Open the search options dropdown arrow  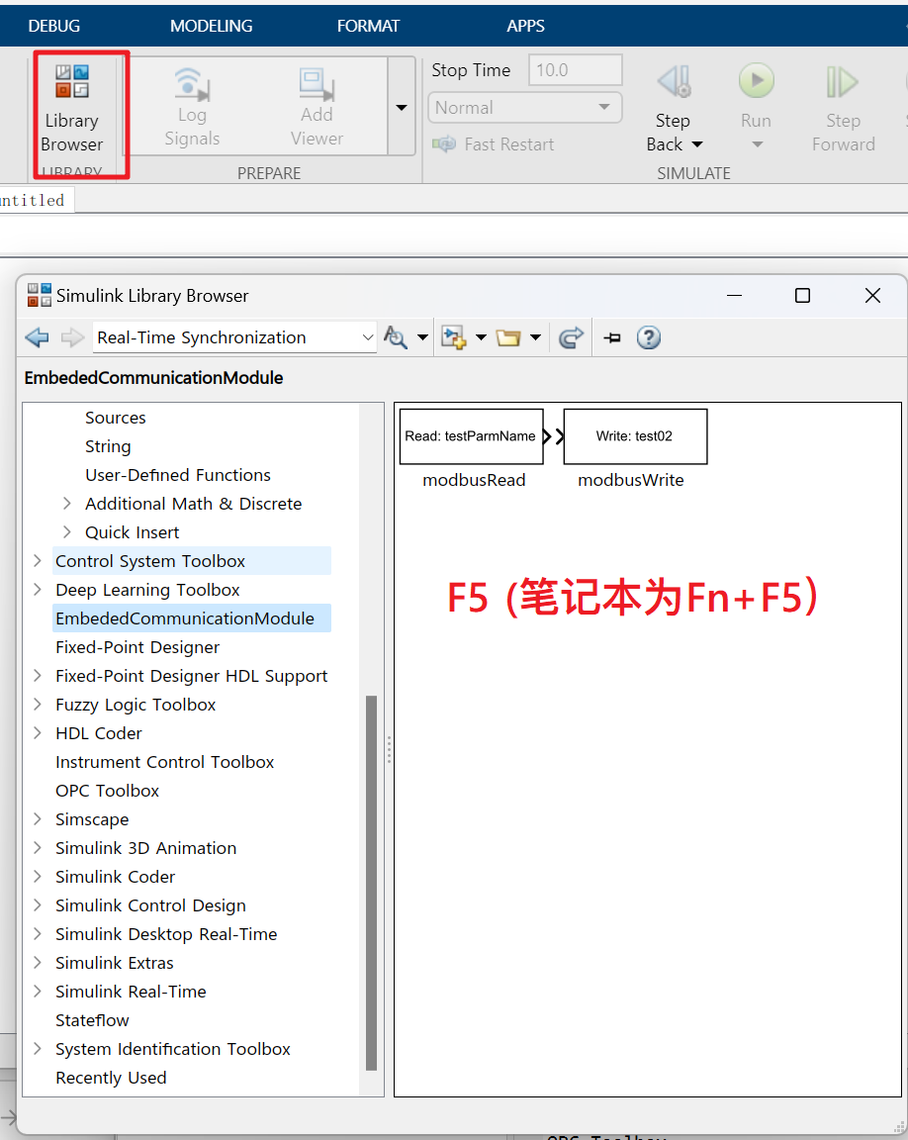point(422,337)
